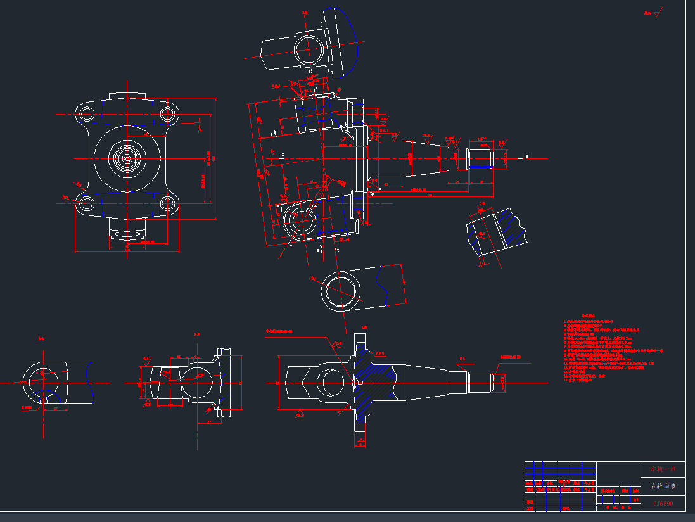Viewport: 695px width, 522px height.
Task: Click the center of the concentric hub circles
Action: [x=127, y=158]
